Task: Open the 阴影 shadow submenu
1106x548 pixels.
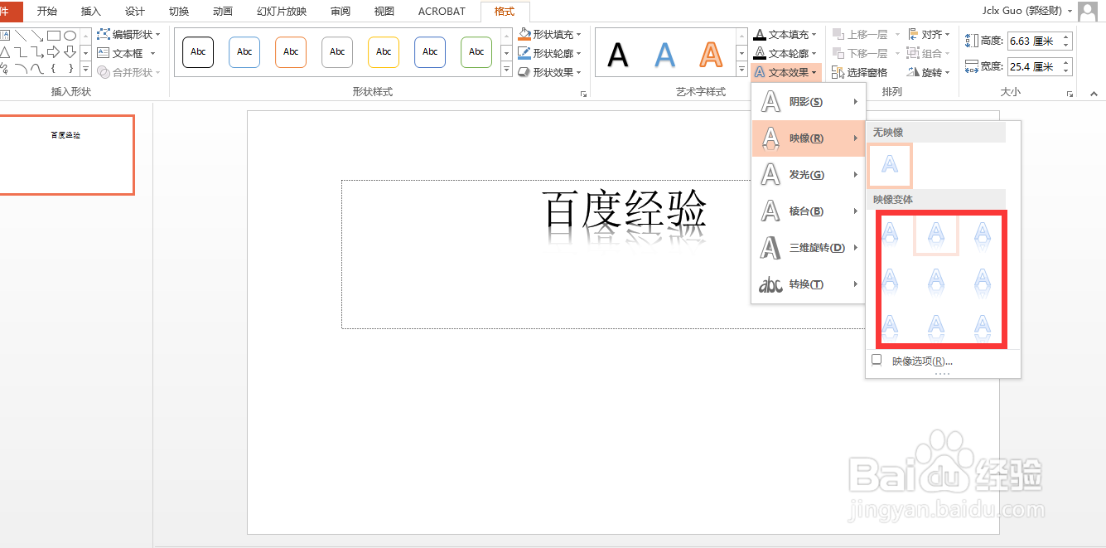Action: tap(809, 102)
